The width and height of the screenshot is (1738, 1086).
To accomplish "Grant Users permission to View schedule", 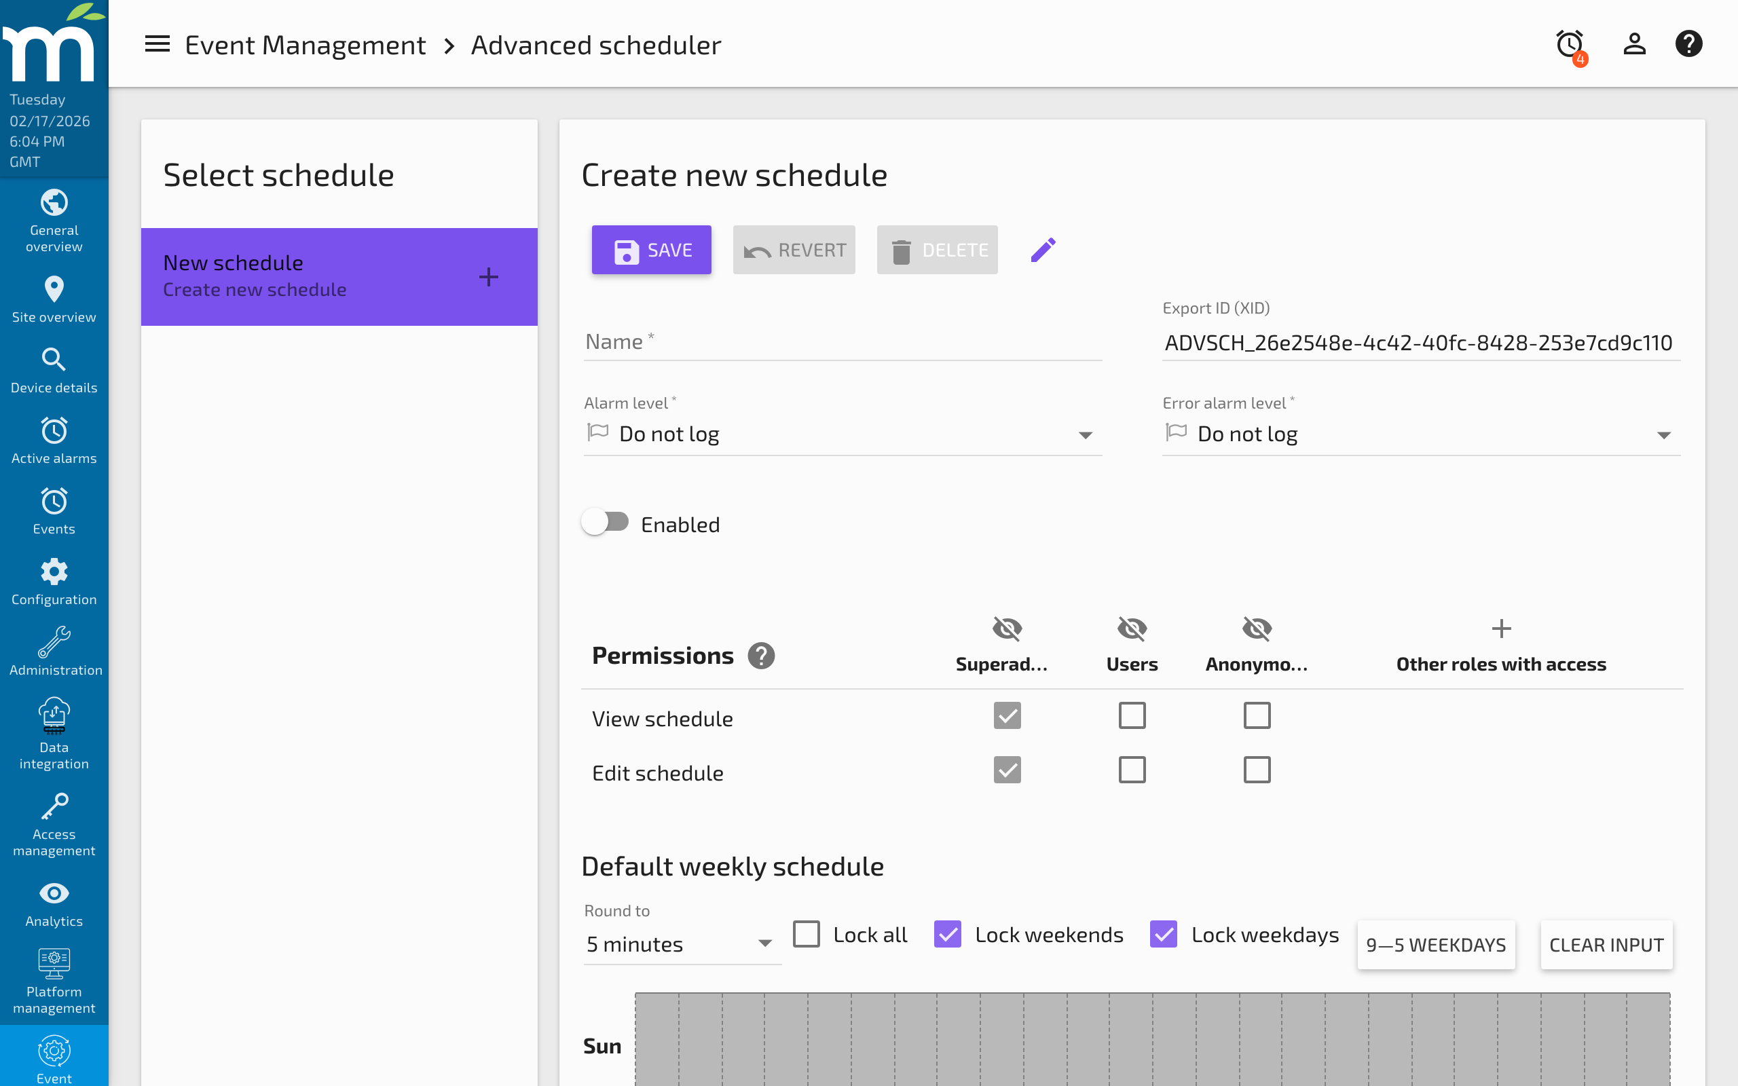I will [x=1131, y=715].
